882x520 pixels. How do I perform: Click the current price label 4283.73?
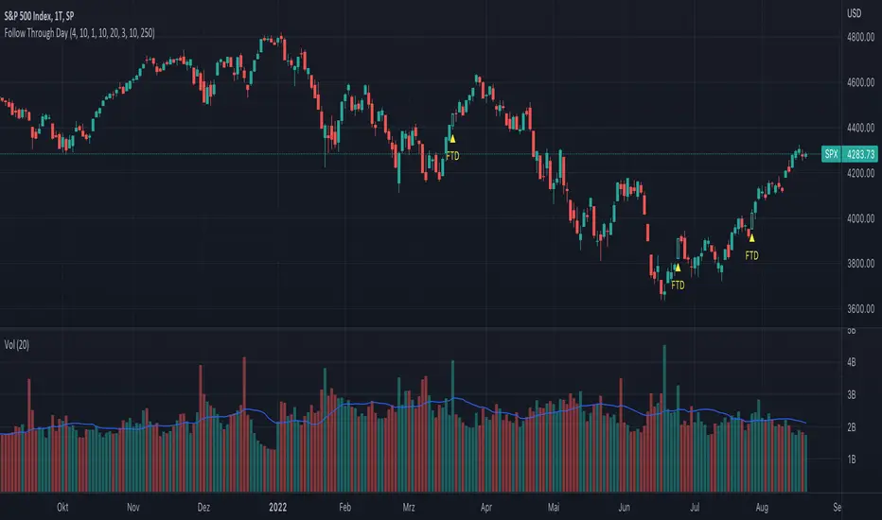click(x=863, y=153)
